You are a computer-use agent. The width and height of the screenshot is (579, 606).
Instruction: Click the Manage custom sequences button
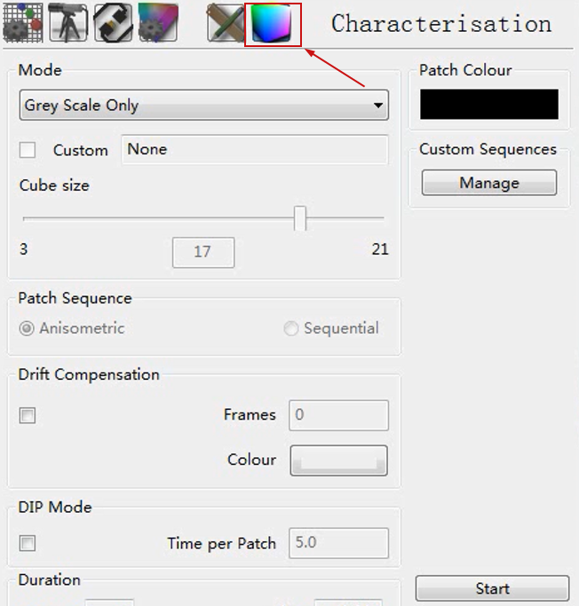(x=489, y=183)
